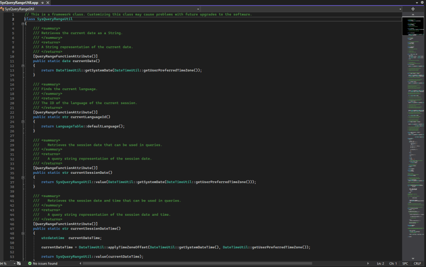This screenshot has height=267, width=426.
Task: Click the horizontal scrollbar right arrow
Action: pyautogui.click(x=368, y=264)
